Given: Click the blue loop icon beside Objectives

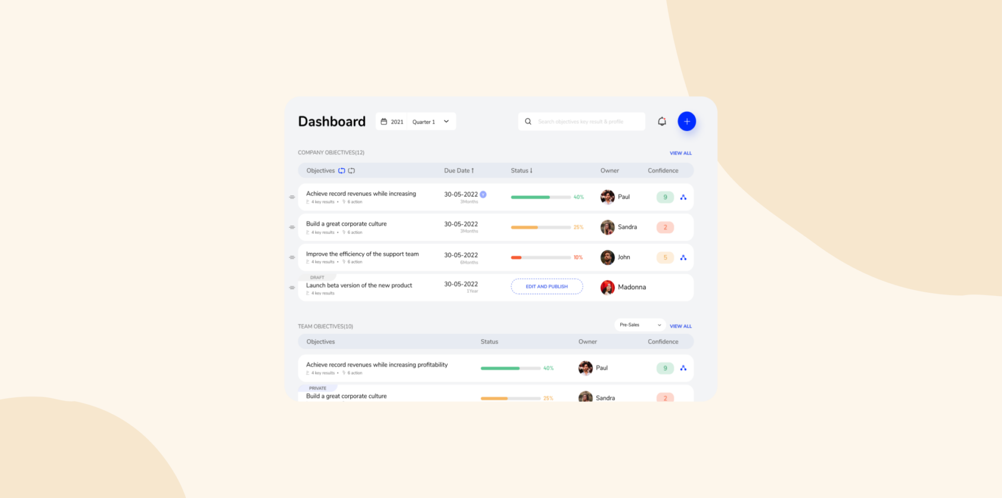Looking at the screenshot, I should tap(342, 170).
